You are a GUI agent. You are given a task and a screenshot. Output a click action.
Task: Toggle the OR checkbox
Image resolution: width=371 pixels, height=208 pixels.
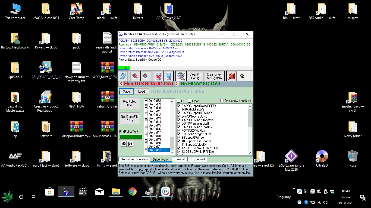178,101
